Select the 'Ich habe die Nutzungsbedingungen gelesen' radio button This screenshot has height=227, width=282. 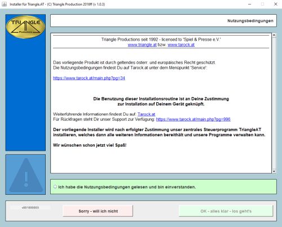(x=55, y=187)
